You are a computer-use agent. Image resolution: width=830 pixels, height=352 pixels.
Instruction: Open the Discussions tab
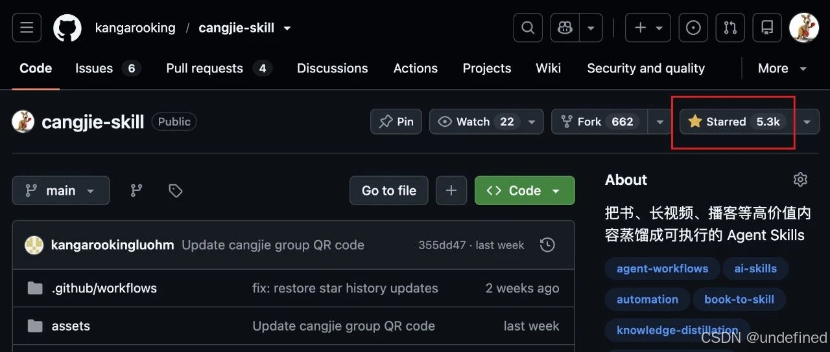coord(333,68)
